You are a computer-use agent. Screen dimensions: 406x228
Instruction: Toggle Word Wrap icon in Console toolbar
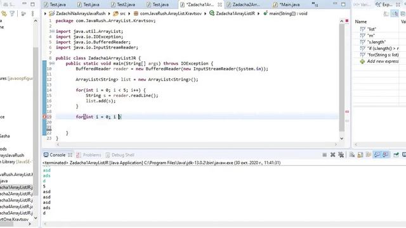pos(369,155)
